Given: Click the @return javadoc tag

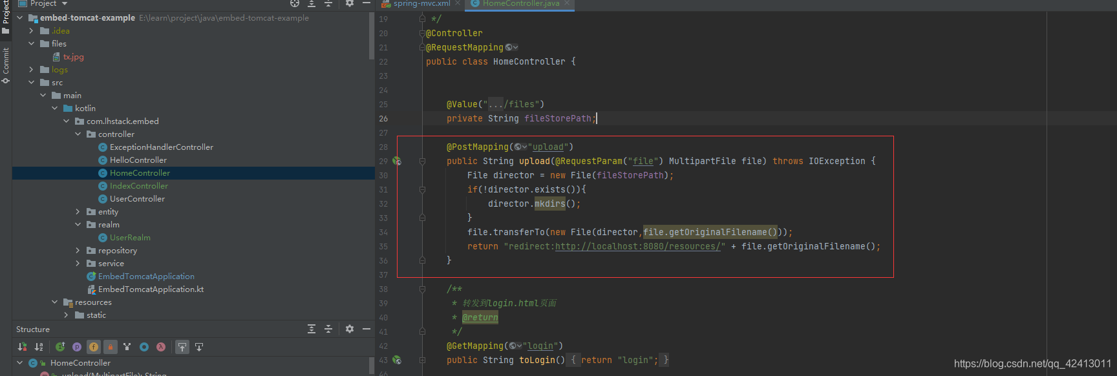Looking at the screenshot, I should click(480, 317).
